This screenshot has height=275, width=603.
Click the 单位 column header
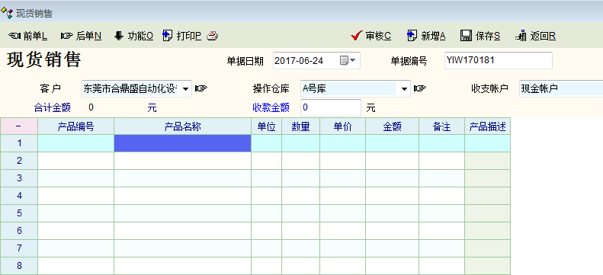tap(267, 126)
